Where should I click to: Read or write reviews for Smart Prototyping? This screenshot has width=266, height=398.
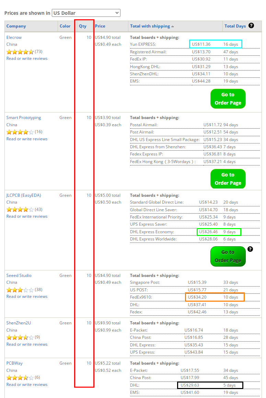pyautogui.click(x=27, y=139)
